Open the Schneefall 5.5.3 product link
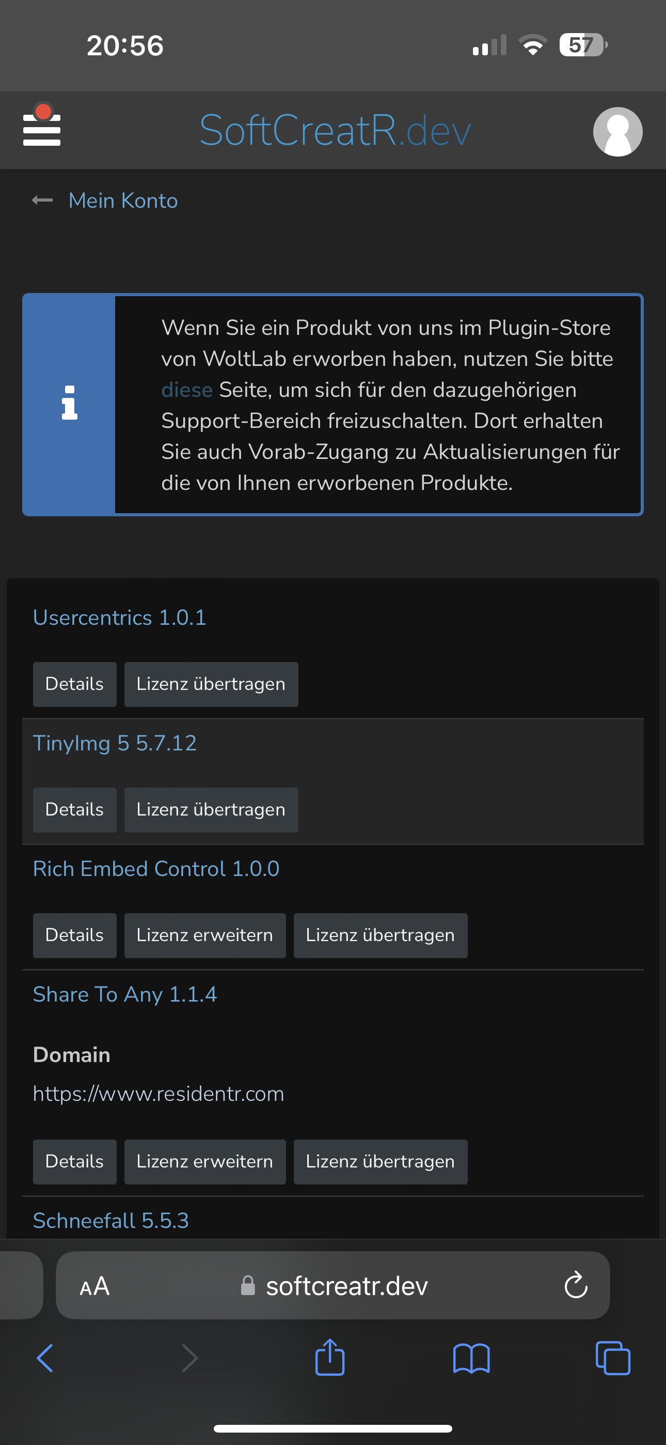This screenshot has width=666, height=1445. [x=110, y=1221]
